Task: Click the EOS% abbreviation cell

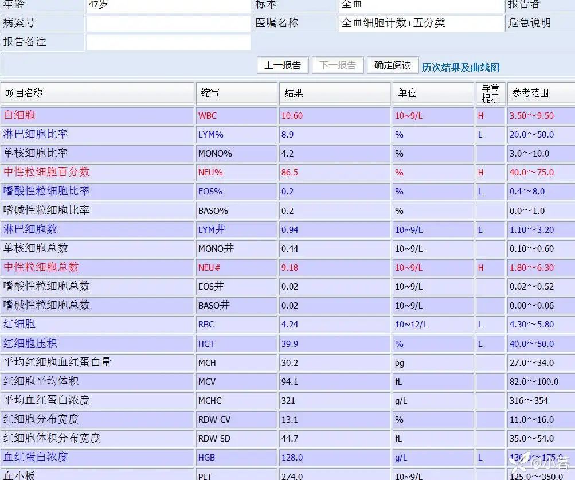Action: (x=237, y=192)
